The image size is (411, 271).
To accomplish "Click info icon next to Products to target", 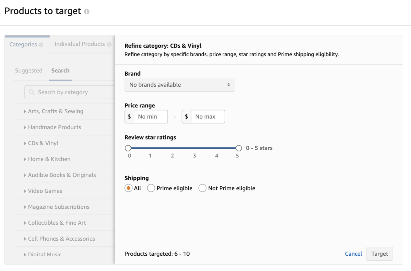I will click(86, 12).
